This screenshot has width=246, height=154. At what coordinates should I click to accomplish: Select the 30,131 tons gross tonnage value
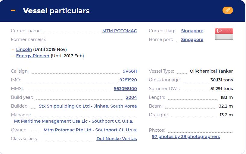click(222, 80)
